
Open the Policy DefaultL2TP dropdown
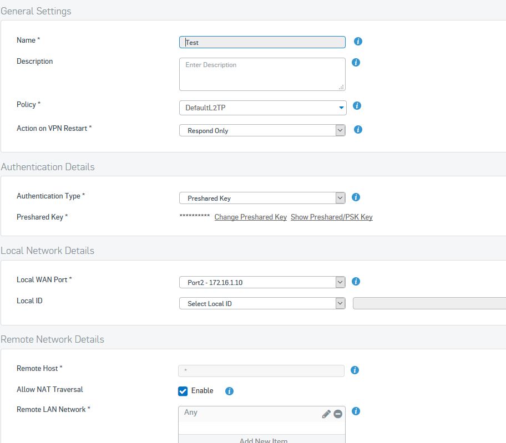tap(262, 108)
